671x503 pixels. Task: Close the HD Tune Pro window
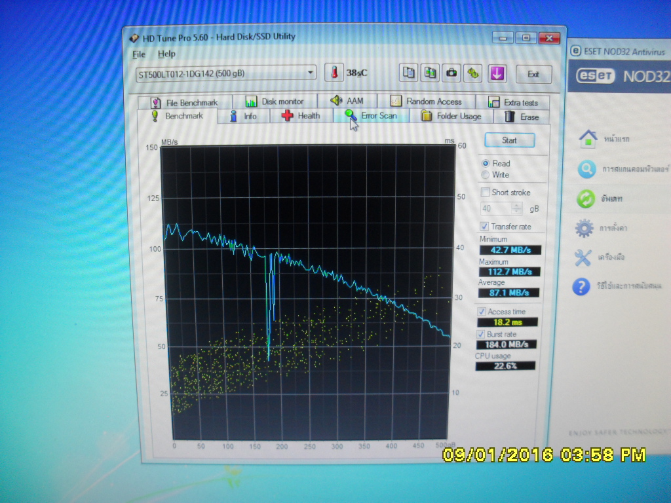point(549,38)
